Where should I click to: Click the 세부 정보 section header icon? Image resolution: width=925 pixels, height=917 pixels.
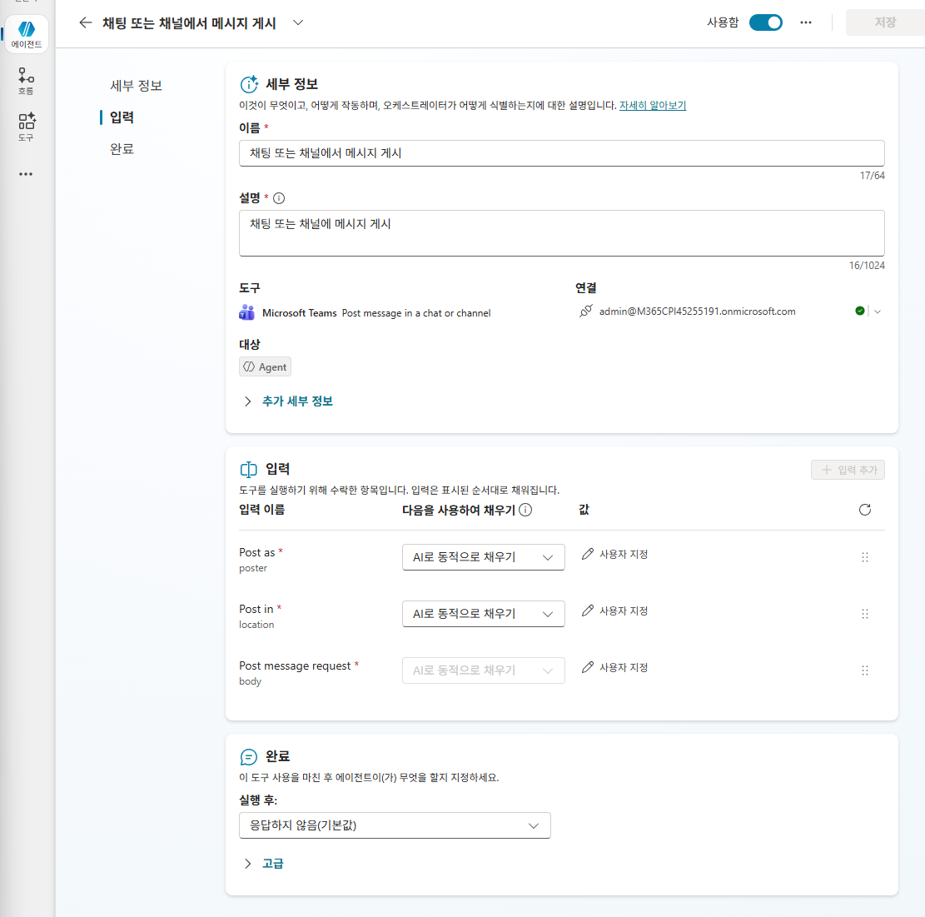pyautogui.click(x=249, y=84)
